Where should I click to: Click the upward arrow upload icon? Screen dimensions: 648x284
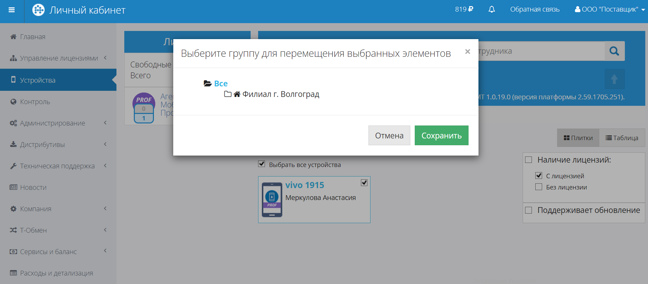614,79
